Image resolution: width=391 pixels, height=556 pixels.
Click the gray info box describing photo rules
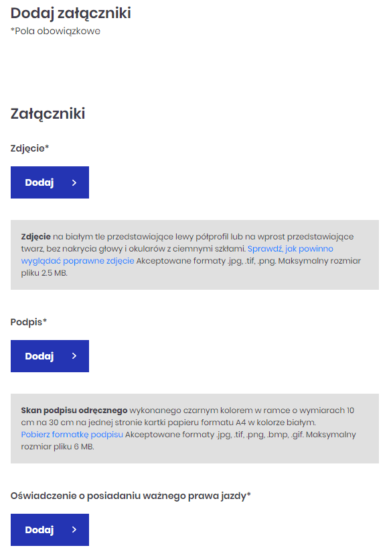(195, 255)
